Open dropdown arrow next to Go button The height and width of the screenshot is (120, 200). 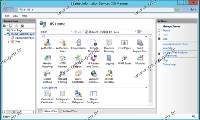[x=83, y=32]
